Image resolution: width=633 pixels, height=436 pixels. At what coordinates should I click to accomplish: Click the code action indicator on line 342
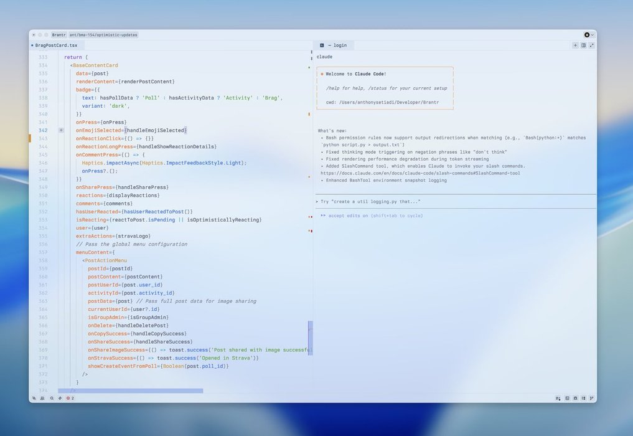coord(61,130)
